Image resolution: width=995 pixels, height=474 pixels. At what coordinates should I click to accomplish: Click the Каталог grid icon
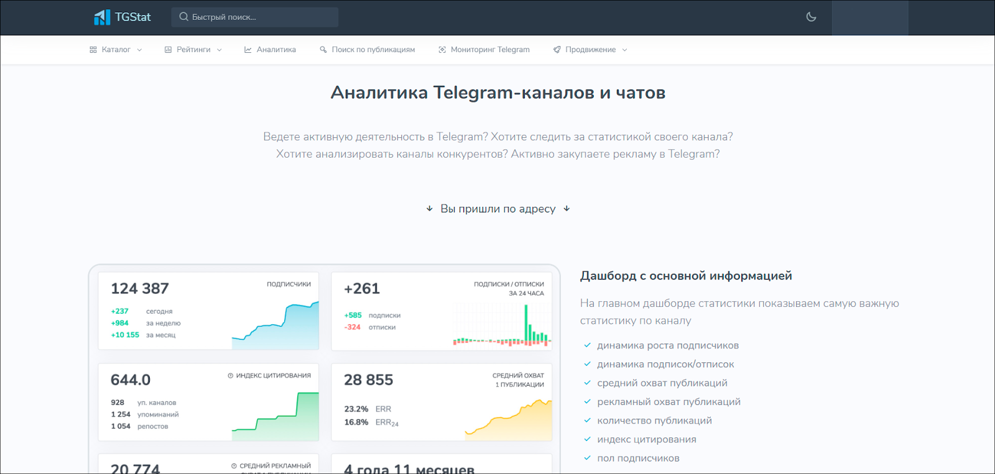(93, 50)
